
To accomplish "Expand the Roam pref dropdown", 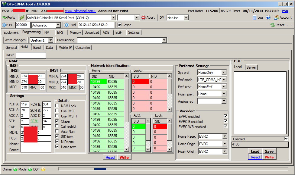I will click(224, 94).
